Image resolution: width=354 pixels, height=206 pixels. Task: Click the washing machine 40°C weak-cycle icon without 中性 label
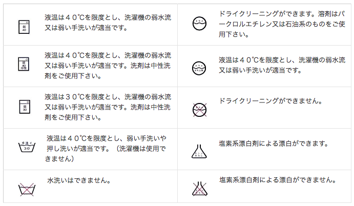tap(23, 25)
